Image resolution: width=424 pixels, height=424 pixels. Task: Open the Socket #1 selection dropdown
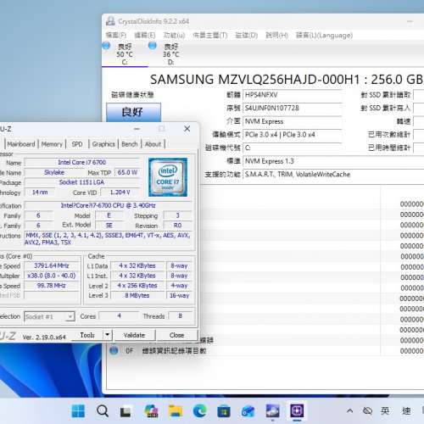click(x=49, y=316)
